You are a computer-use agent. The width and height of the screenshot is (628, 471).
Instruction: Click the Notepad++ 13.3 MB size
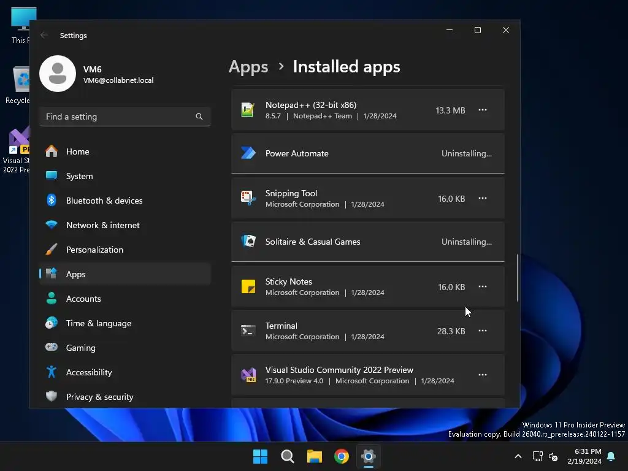point(451,110)
